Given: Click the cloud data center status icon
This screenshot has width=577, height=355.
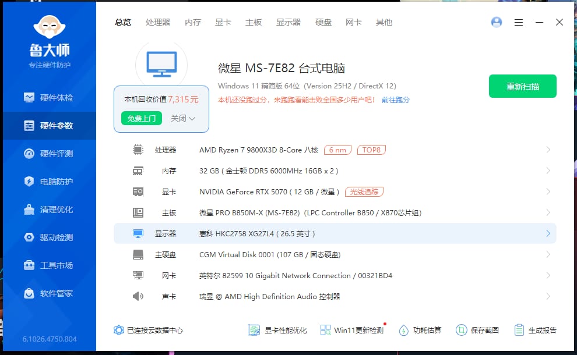Looking at the screenshot, I should pyautogui.click(x=118, y=330).
